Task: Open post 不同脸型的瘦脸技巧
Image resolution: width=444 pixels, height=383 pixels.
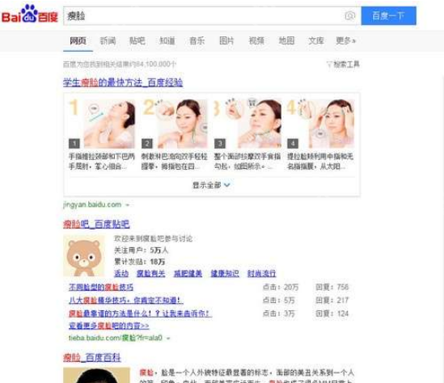Action: click(x=101, y=288)
